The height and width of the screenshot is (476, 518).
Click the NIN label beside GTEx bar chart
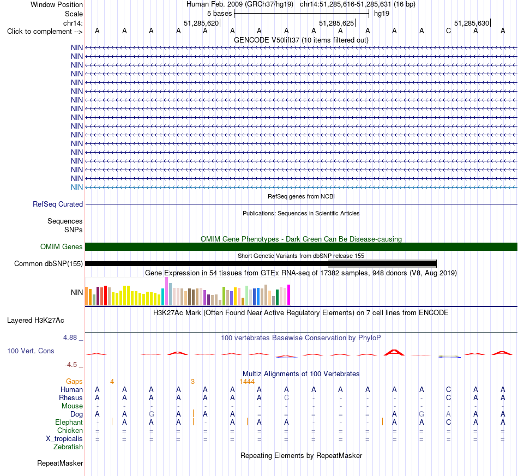click(x=77, y=292)
